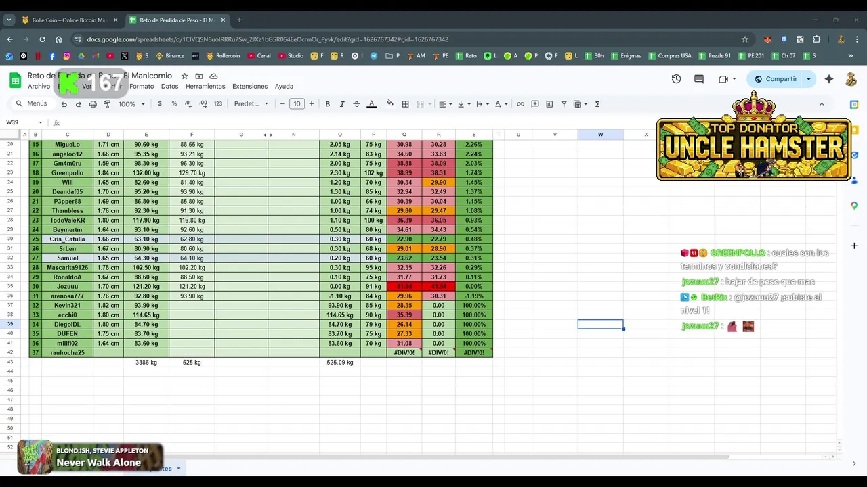Select column W header

point(600,135)
